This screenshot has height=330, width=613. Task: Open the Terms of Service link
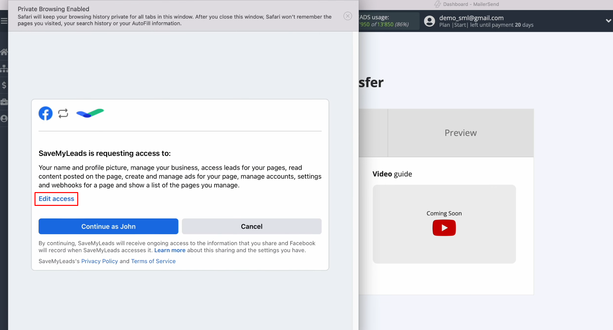coord(153,261)
